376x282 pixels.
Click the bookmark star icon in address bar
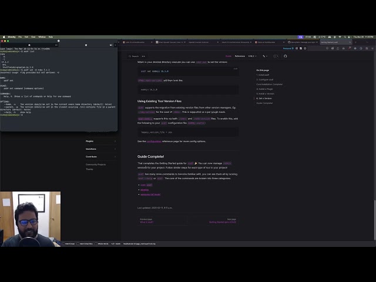(x=305, y=48)
